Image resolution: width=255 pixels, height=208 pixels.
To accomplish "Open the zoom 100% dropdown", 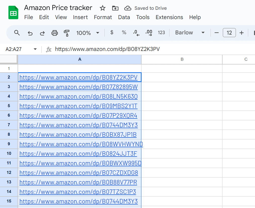I will [x=88, y=33].
